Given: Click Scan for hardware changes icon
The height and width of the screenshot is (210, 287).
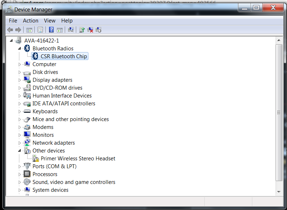Looking at the screenshot, I should point(70,30).
